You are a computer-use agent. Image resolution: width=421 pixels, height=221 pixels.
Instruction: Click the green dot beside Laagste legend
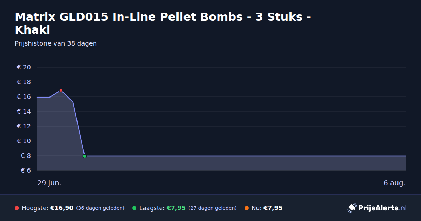134,208
